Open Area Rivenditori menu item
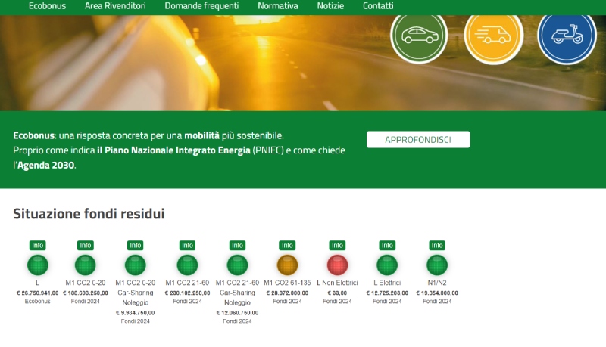The width and height of the screenshot is (606, 347). coord(115,6)
